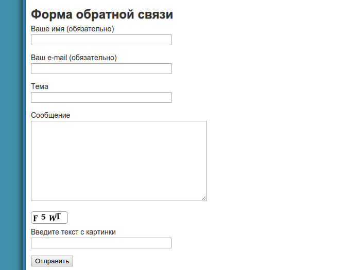
Task: Click the 'Сообщение' label
Action: pos(50,115)
